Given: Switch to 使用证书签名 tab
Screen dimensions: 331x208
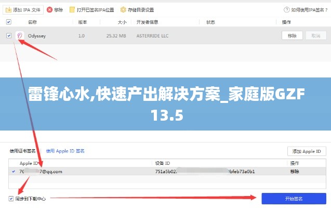Looking at the screenshot, I should [x=22, y=151].
